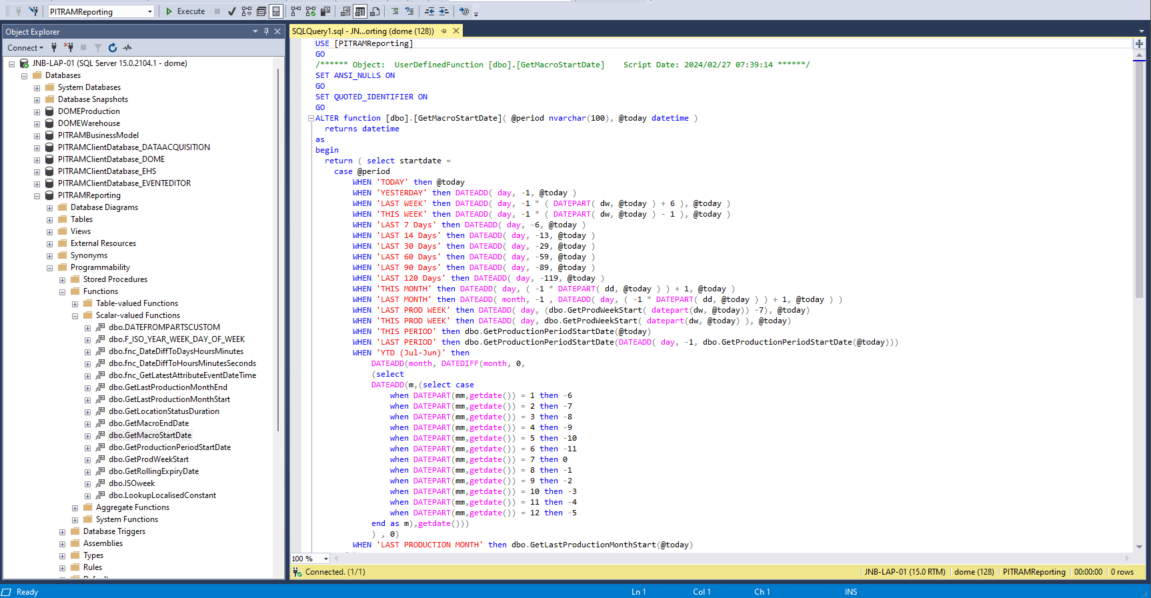This screenshot has width=1151, height=598.
Task: Pin the SQLQuery1.sql tab
Action: [443, 31]
